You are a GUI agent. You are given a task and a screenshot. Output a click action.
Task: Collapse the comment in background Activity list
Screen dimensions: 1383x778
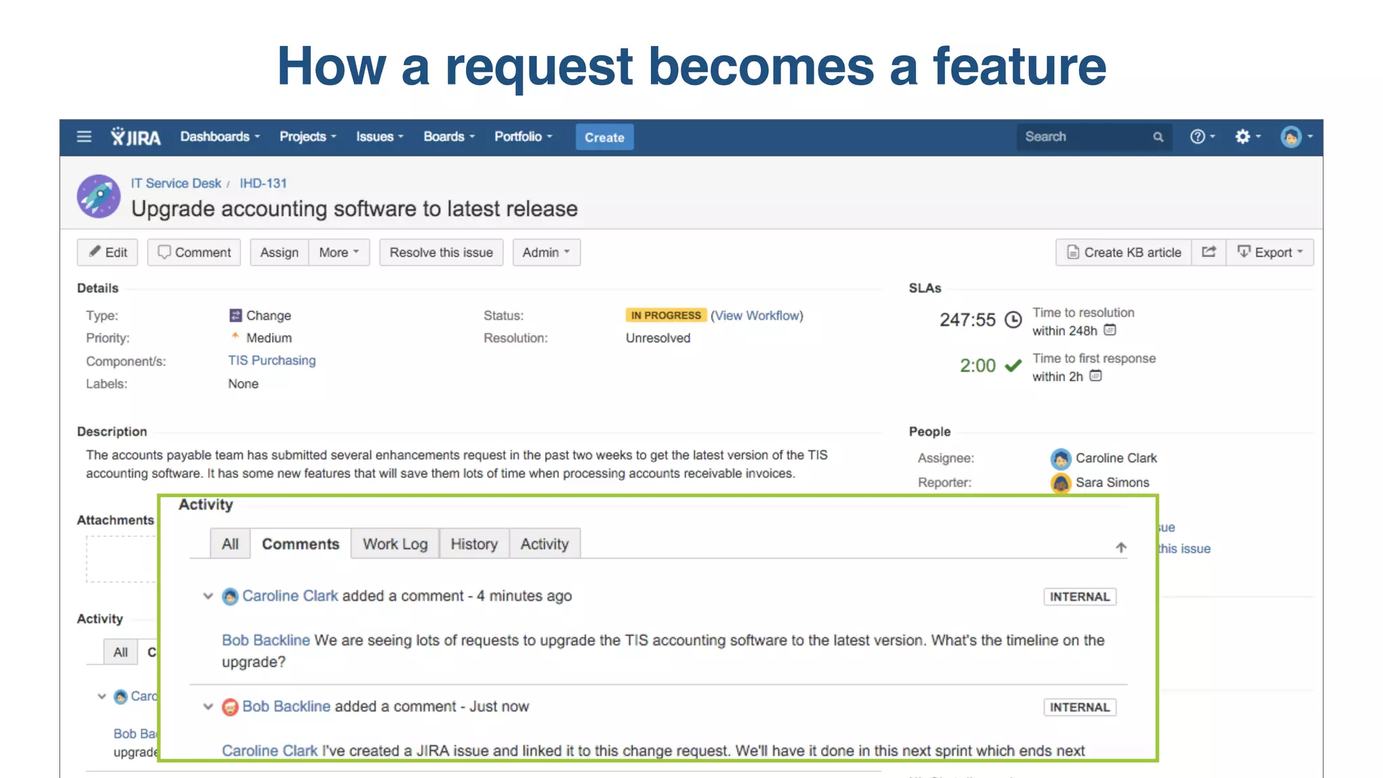tap(102, 696)
